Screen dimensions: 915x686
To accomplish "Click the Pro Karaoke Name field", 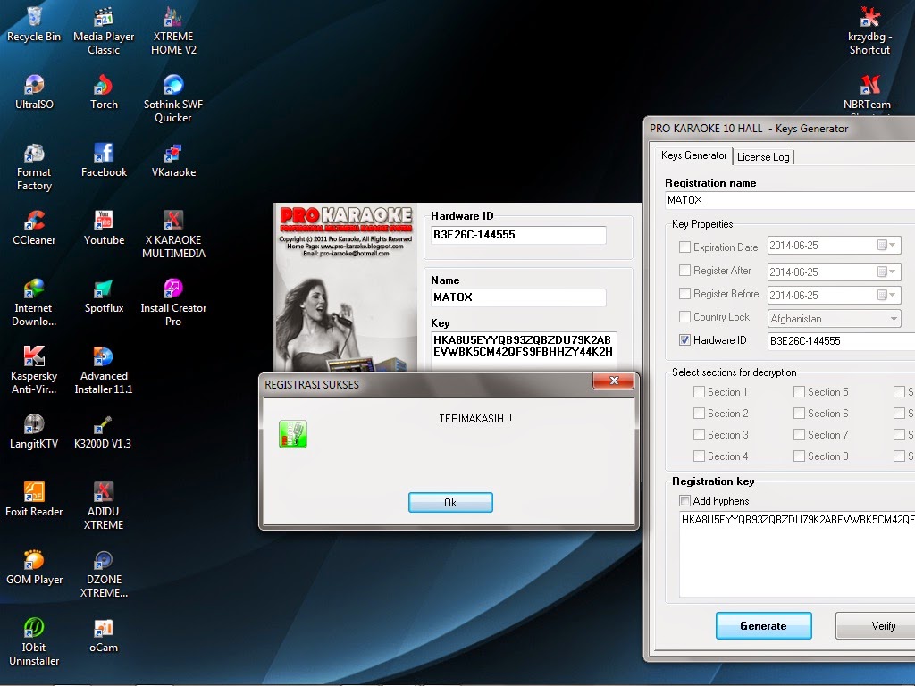I will pyautogui.click(x=518, y=297).
